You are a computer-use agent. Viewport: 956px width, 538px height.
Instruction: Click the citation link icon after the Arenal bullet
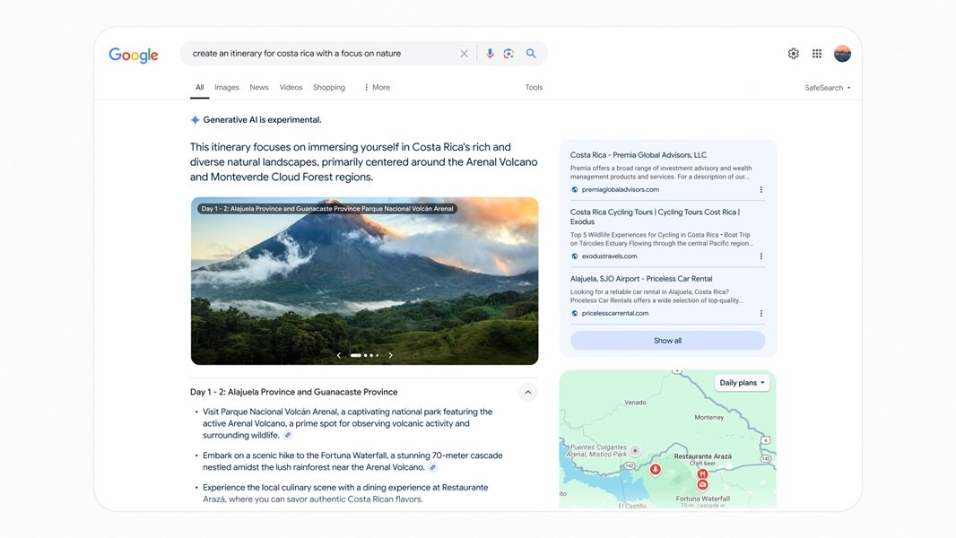point(287,435)
